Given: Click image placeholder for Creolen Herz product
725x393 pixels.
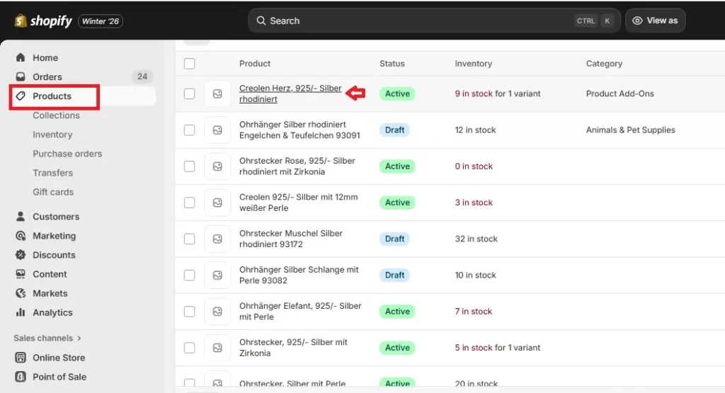Looking at the screenshot, I should click(x=217, y=94).
